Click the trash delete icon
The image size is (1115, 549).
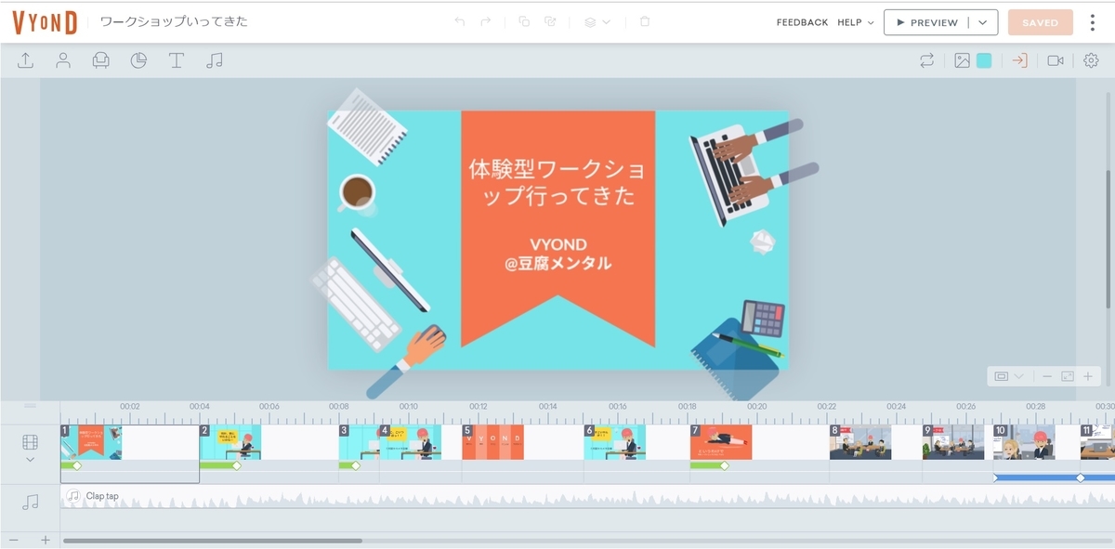pyautogui.click(x=645, y=21)
